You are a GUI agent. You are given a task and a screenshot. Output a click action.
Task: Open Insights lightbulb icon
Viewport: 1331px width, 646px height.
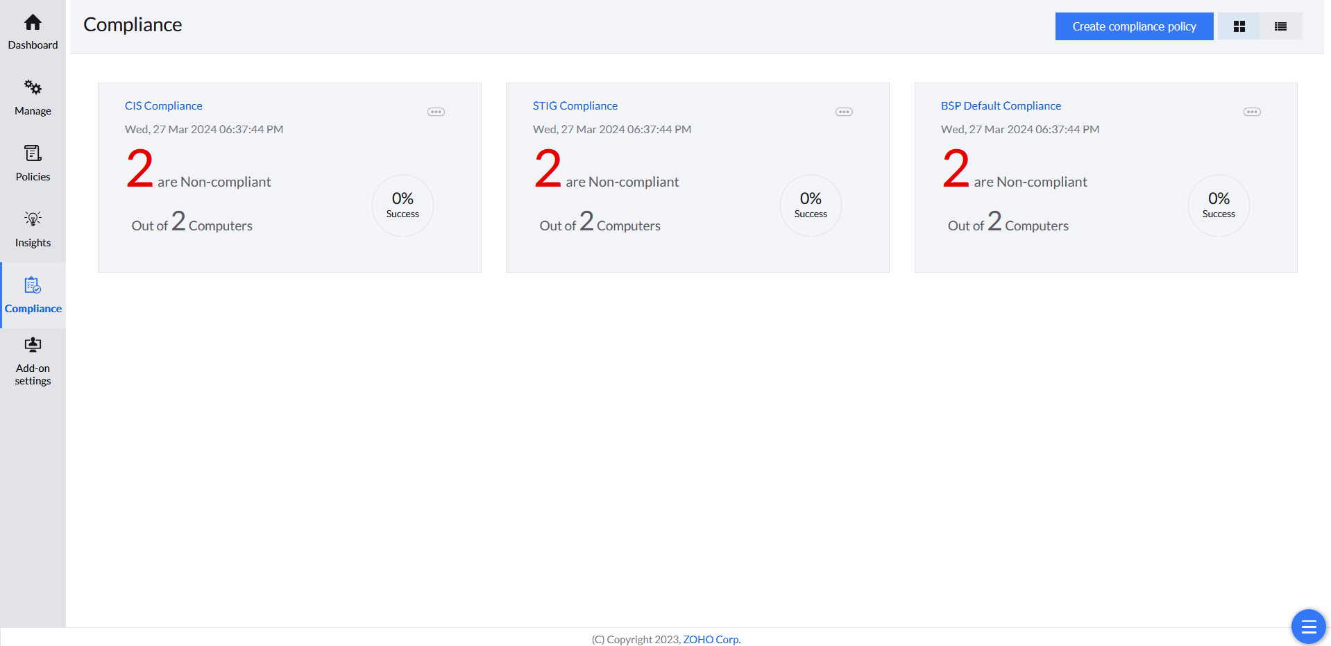[x=33, y=219]
